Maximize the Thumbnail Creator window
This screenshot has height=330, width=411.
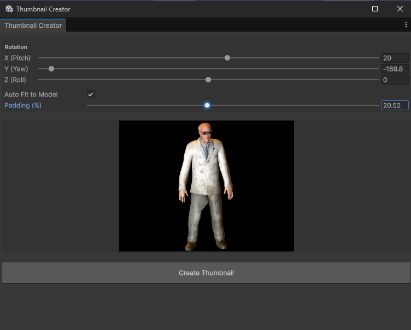tap(375, 9)
